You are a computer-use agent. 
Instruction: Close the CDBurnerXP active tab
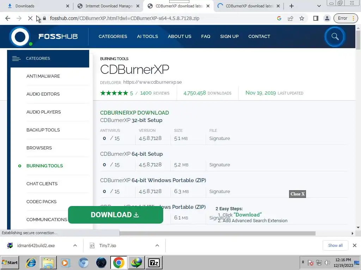coord(208,6)
